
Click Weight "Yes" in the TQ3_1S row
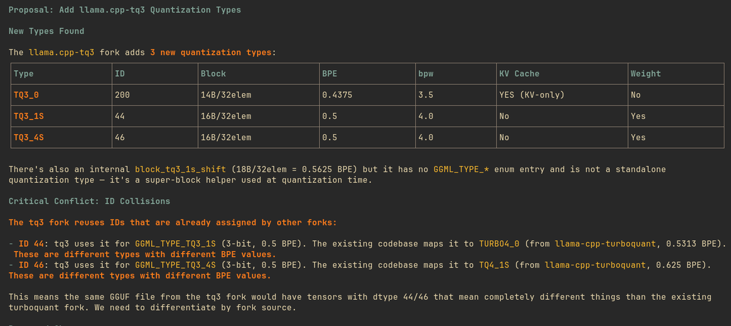638,116
